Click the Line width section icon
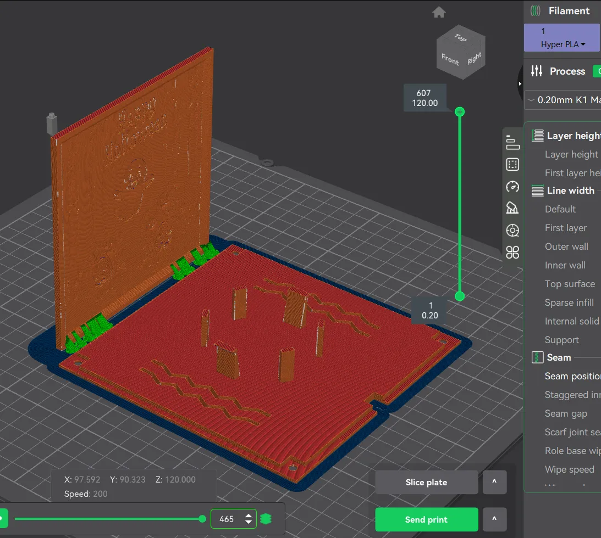601x538 pixels. click(x=537, y=190)
